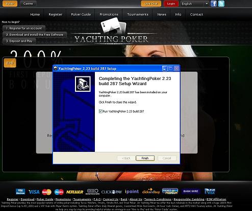Open the footer Bank link
The width and height of the screenshot is (252, 211).
(124, 199)
